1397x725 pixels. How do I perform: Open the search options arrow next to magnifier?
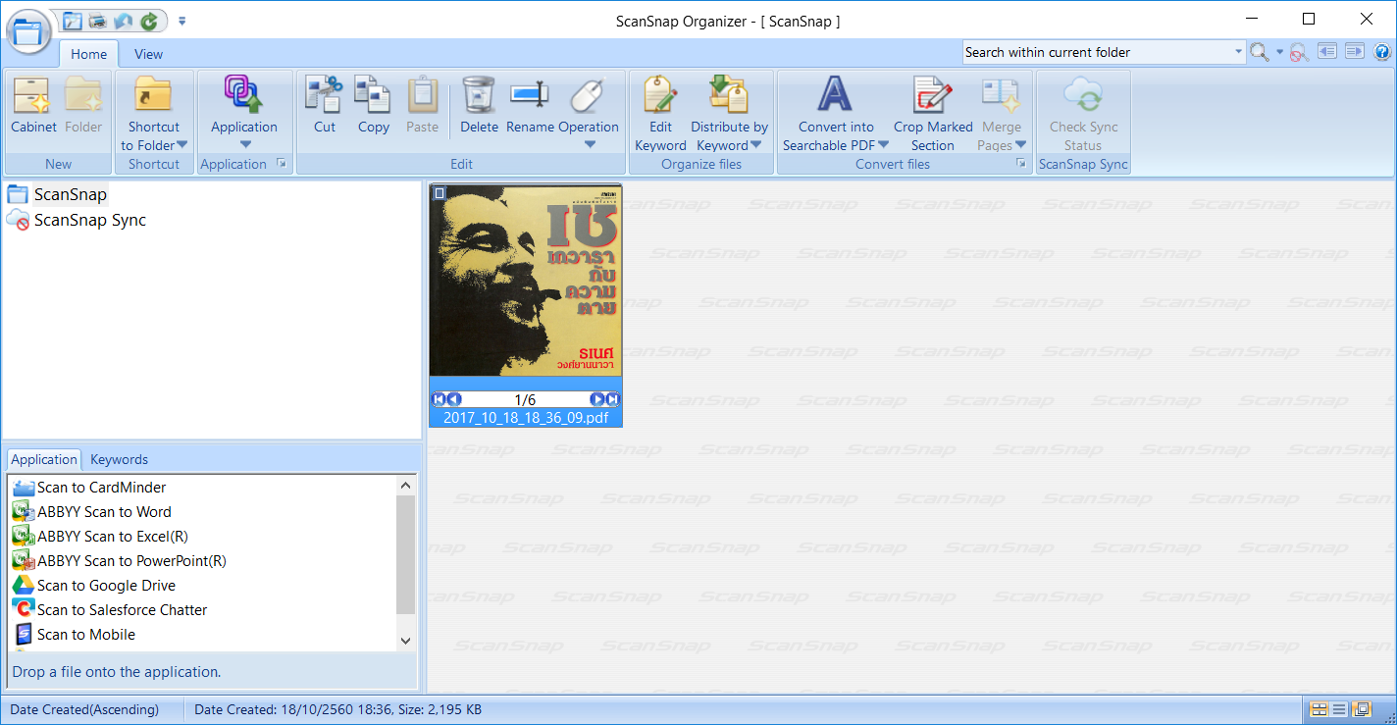[1279, 53]
